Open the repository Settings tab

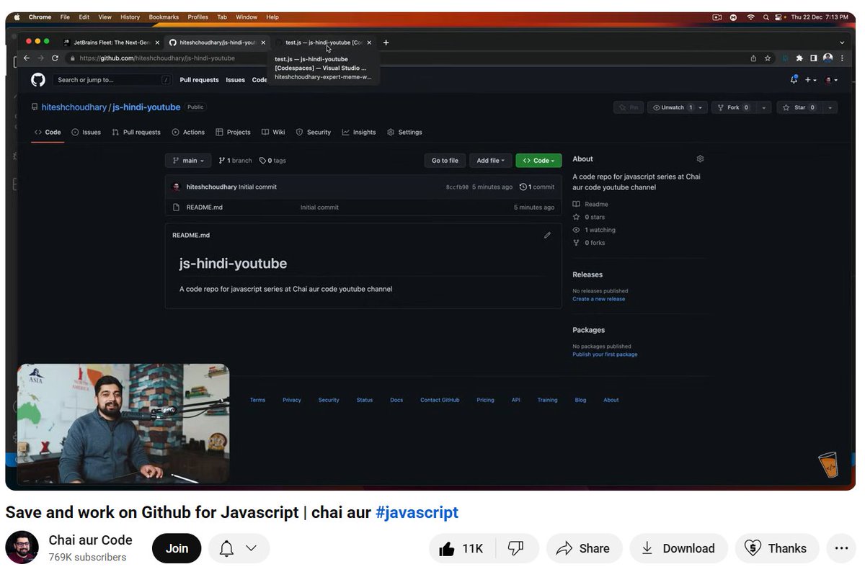[x=404, y=133]
